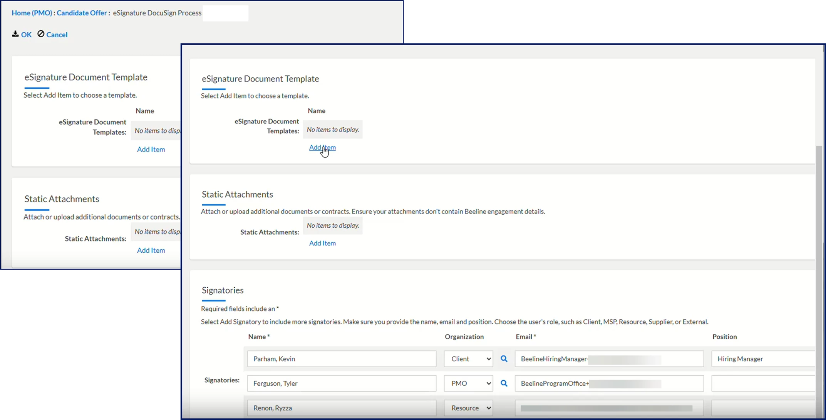Viewport: 826px width, 420px height.
Task: Click the Parham, Kevin name field
Action: point(341,359)
